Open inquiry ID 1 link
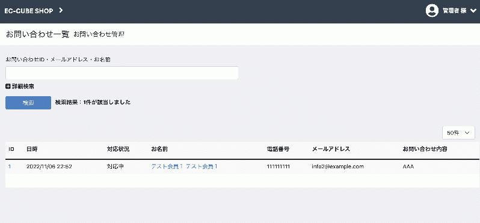480x223 pixels. (x=10, y=166)
